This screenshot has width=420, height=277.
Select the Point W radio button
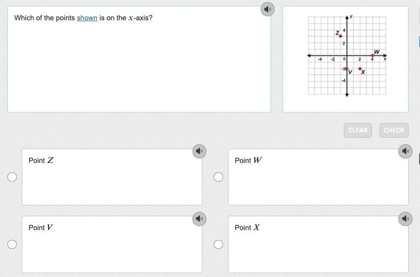point(218,177)
